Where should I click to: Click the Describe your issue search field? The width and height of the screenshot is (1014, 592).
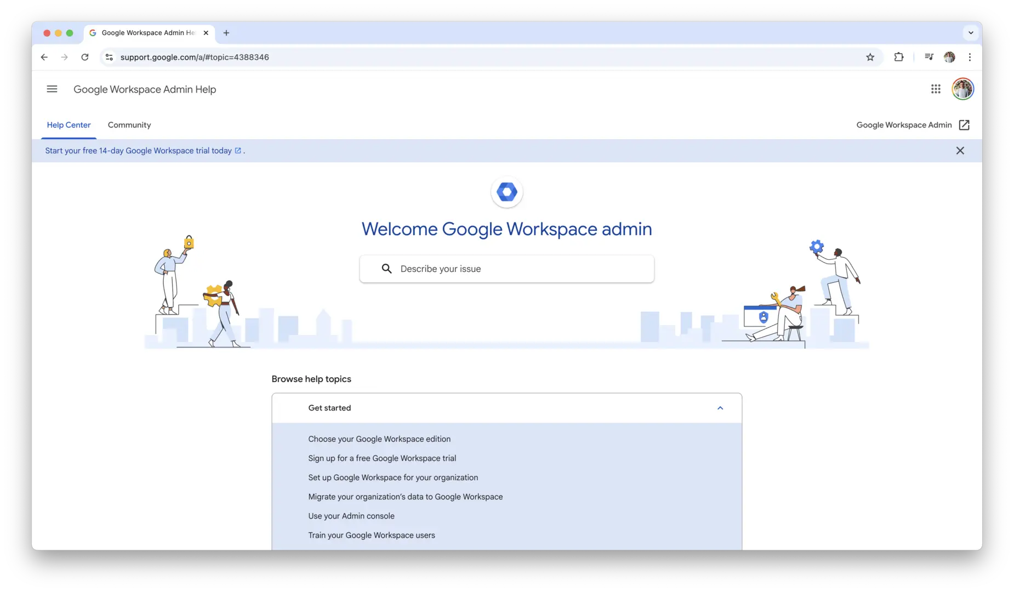pyautogui.click(x=506, y=269)
